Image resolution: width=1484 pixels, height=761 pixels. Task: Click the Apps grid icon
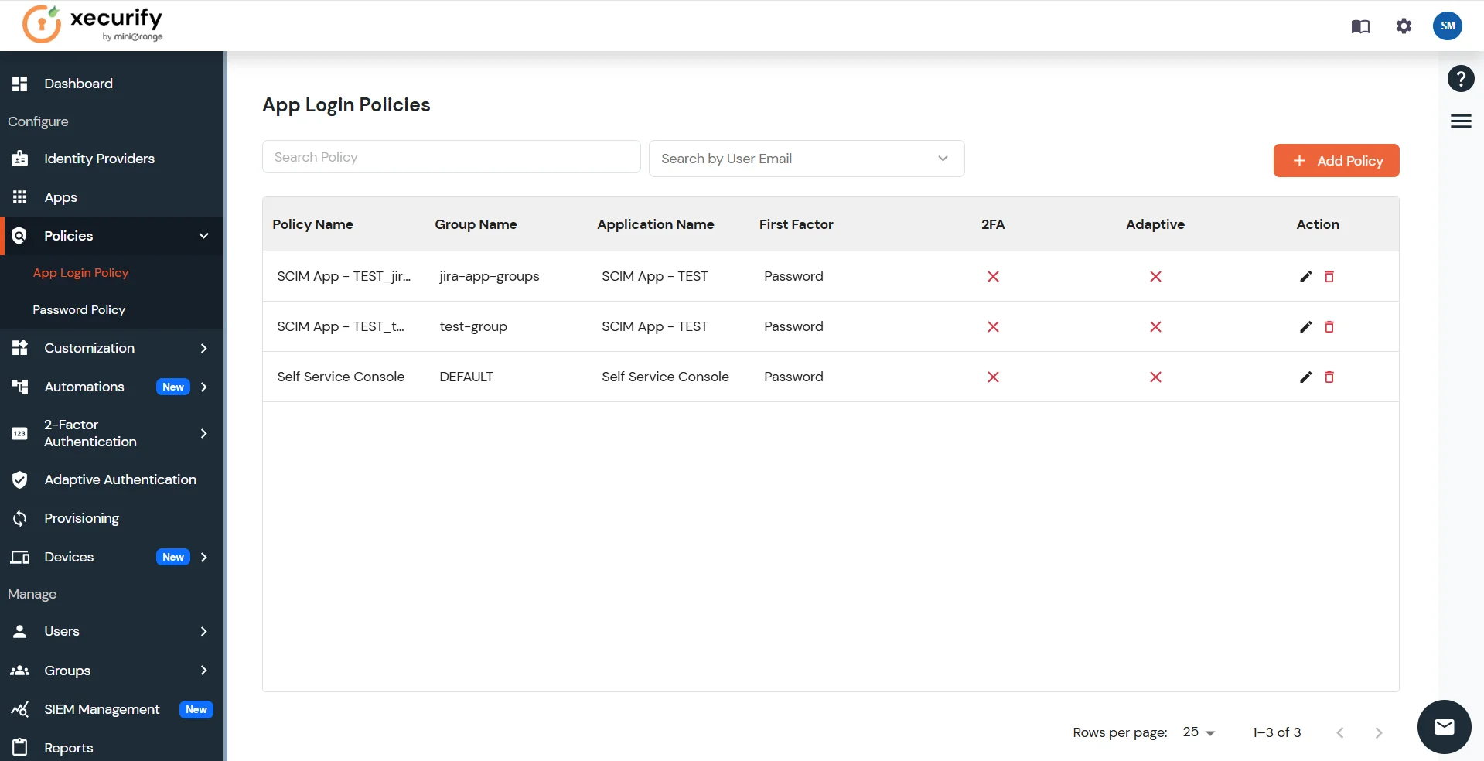[20, 197]
